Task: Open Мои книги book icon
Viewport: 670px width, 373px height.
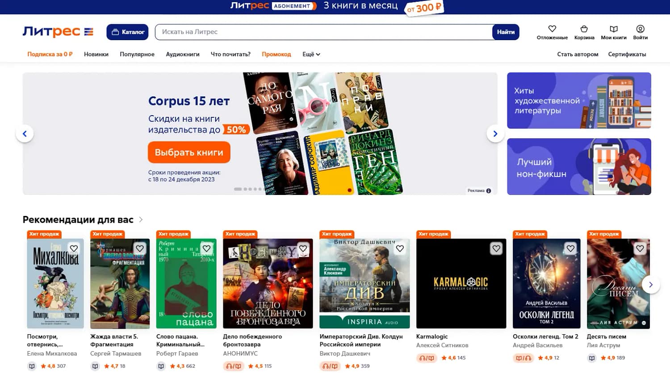Action: (614, 29)
